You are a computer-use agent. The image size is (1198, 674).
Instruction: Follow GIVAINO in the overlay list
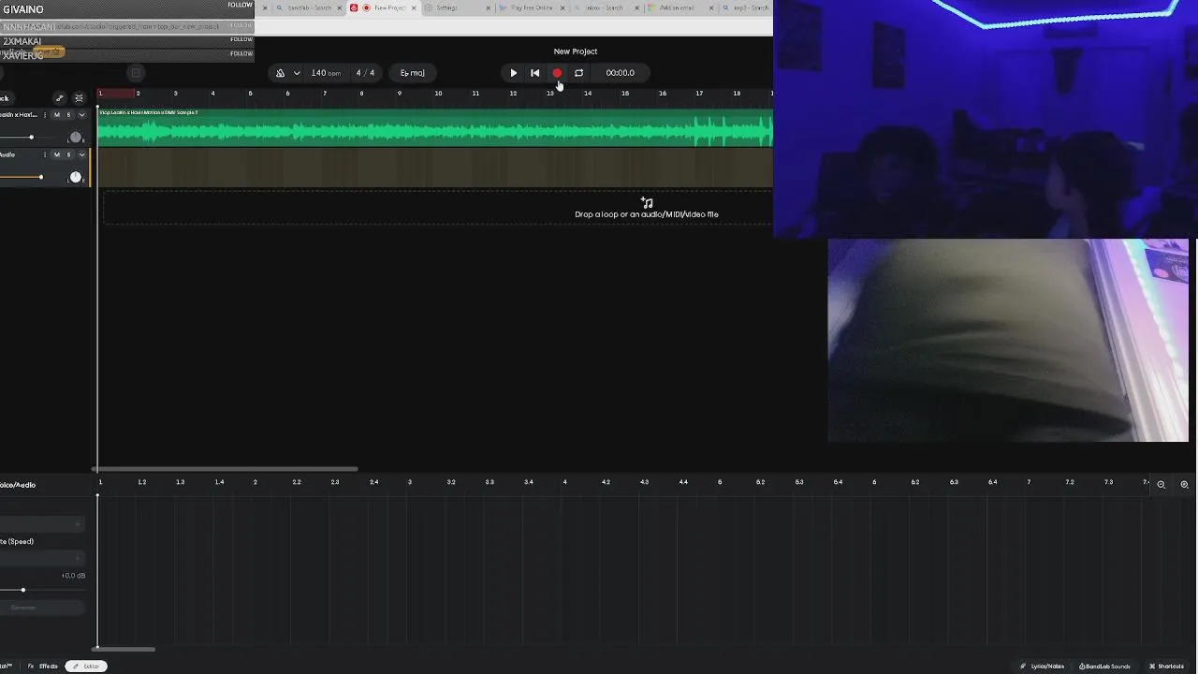241,5
